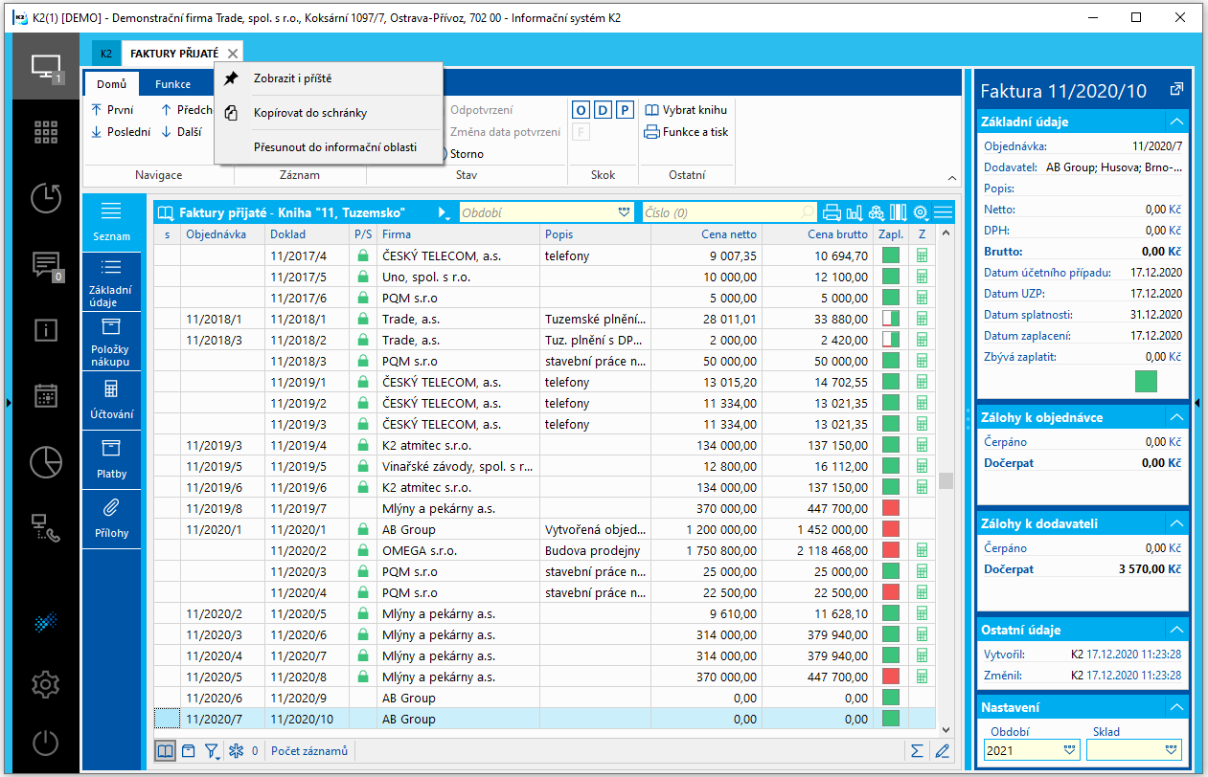Toggle the D jump button in Skok group

point(603,110)
